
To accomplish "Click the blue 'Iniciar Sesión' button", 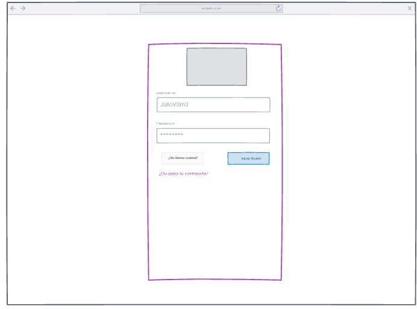I will 248,158.
